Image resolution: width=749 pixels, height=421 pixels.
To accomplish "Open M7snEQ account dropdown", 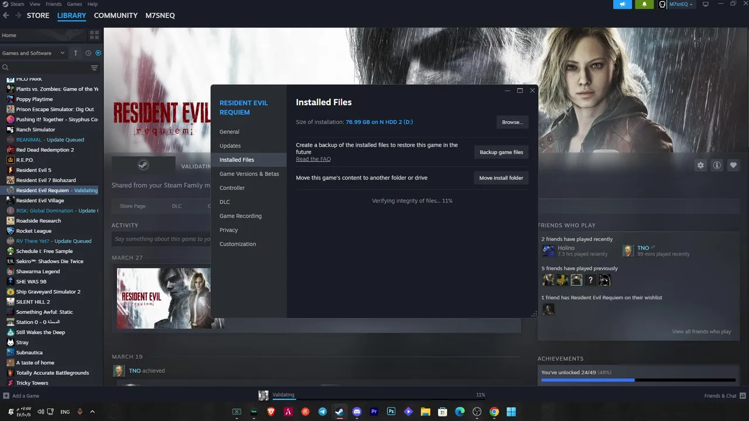I will coord(681,4).
